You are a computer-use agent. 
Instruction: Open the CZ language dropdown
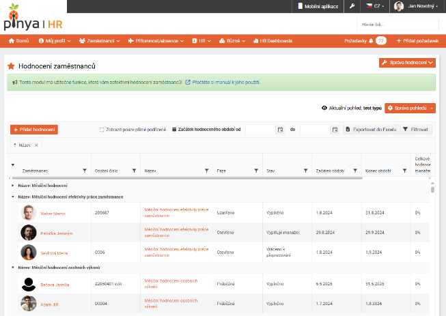pos(375,6)
